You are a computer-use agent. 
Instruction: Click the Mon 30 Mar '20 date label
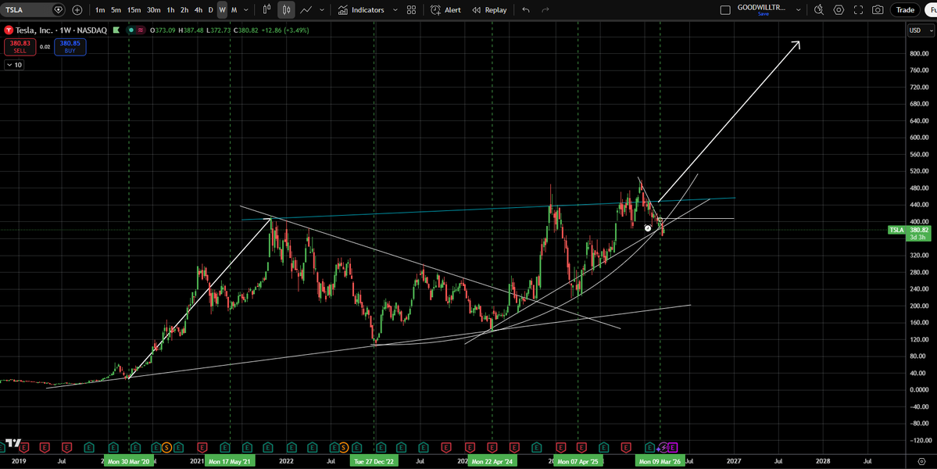pos(129,461)
